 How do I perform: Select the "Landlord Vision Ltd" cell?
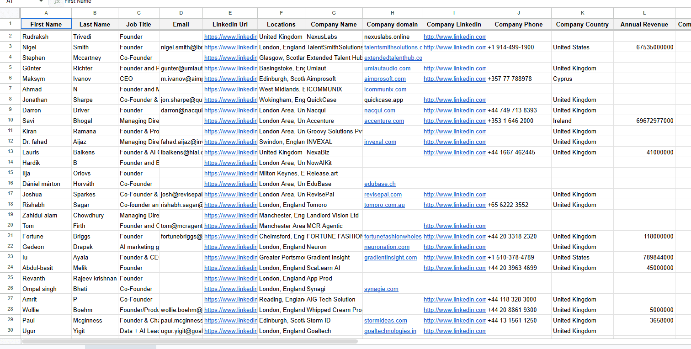pyautogui.click(x=334, y=216)
